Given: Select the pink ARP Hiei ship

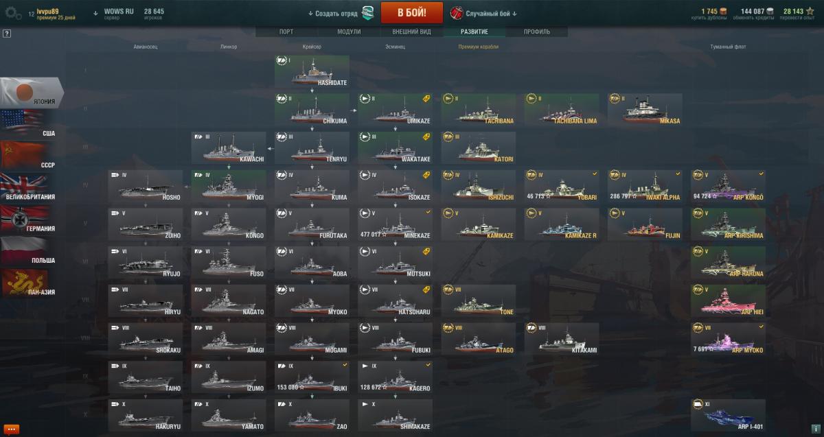Looking at the screenshot, I should pos(728,300).
